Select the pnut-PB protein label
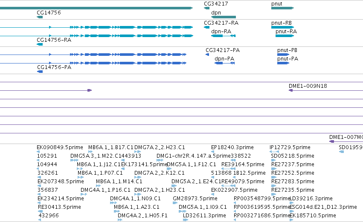Screen dimensions: 363x222 point(287,50)
